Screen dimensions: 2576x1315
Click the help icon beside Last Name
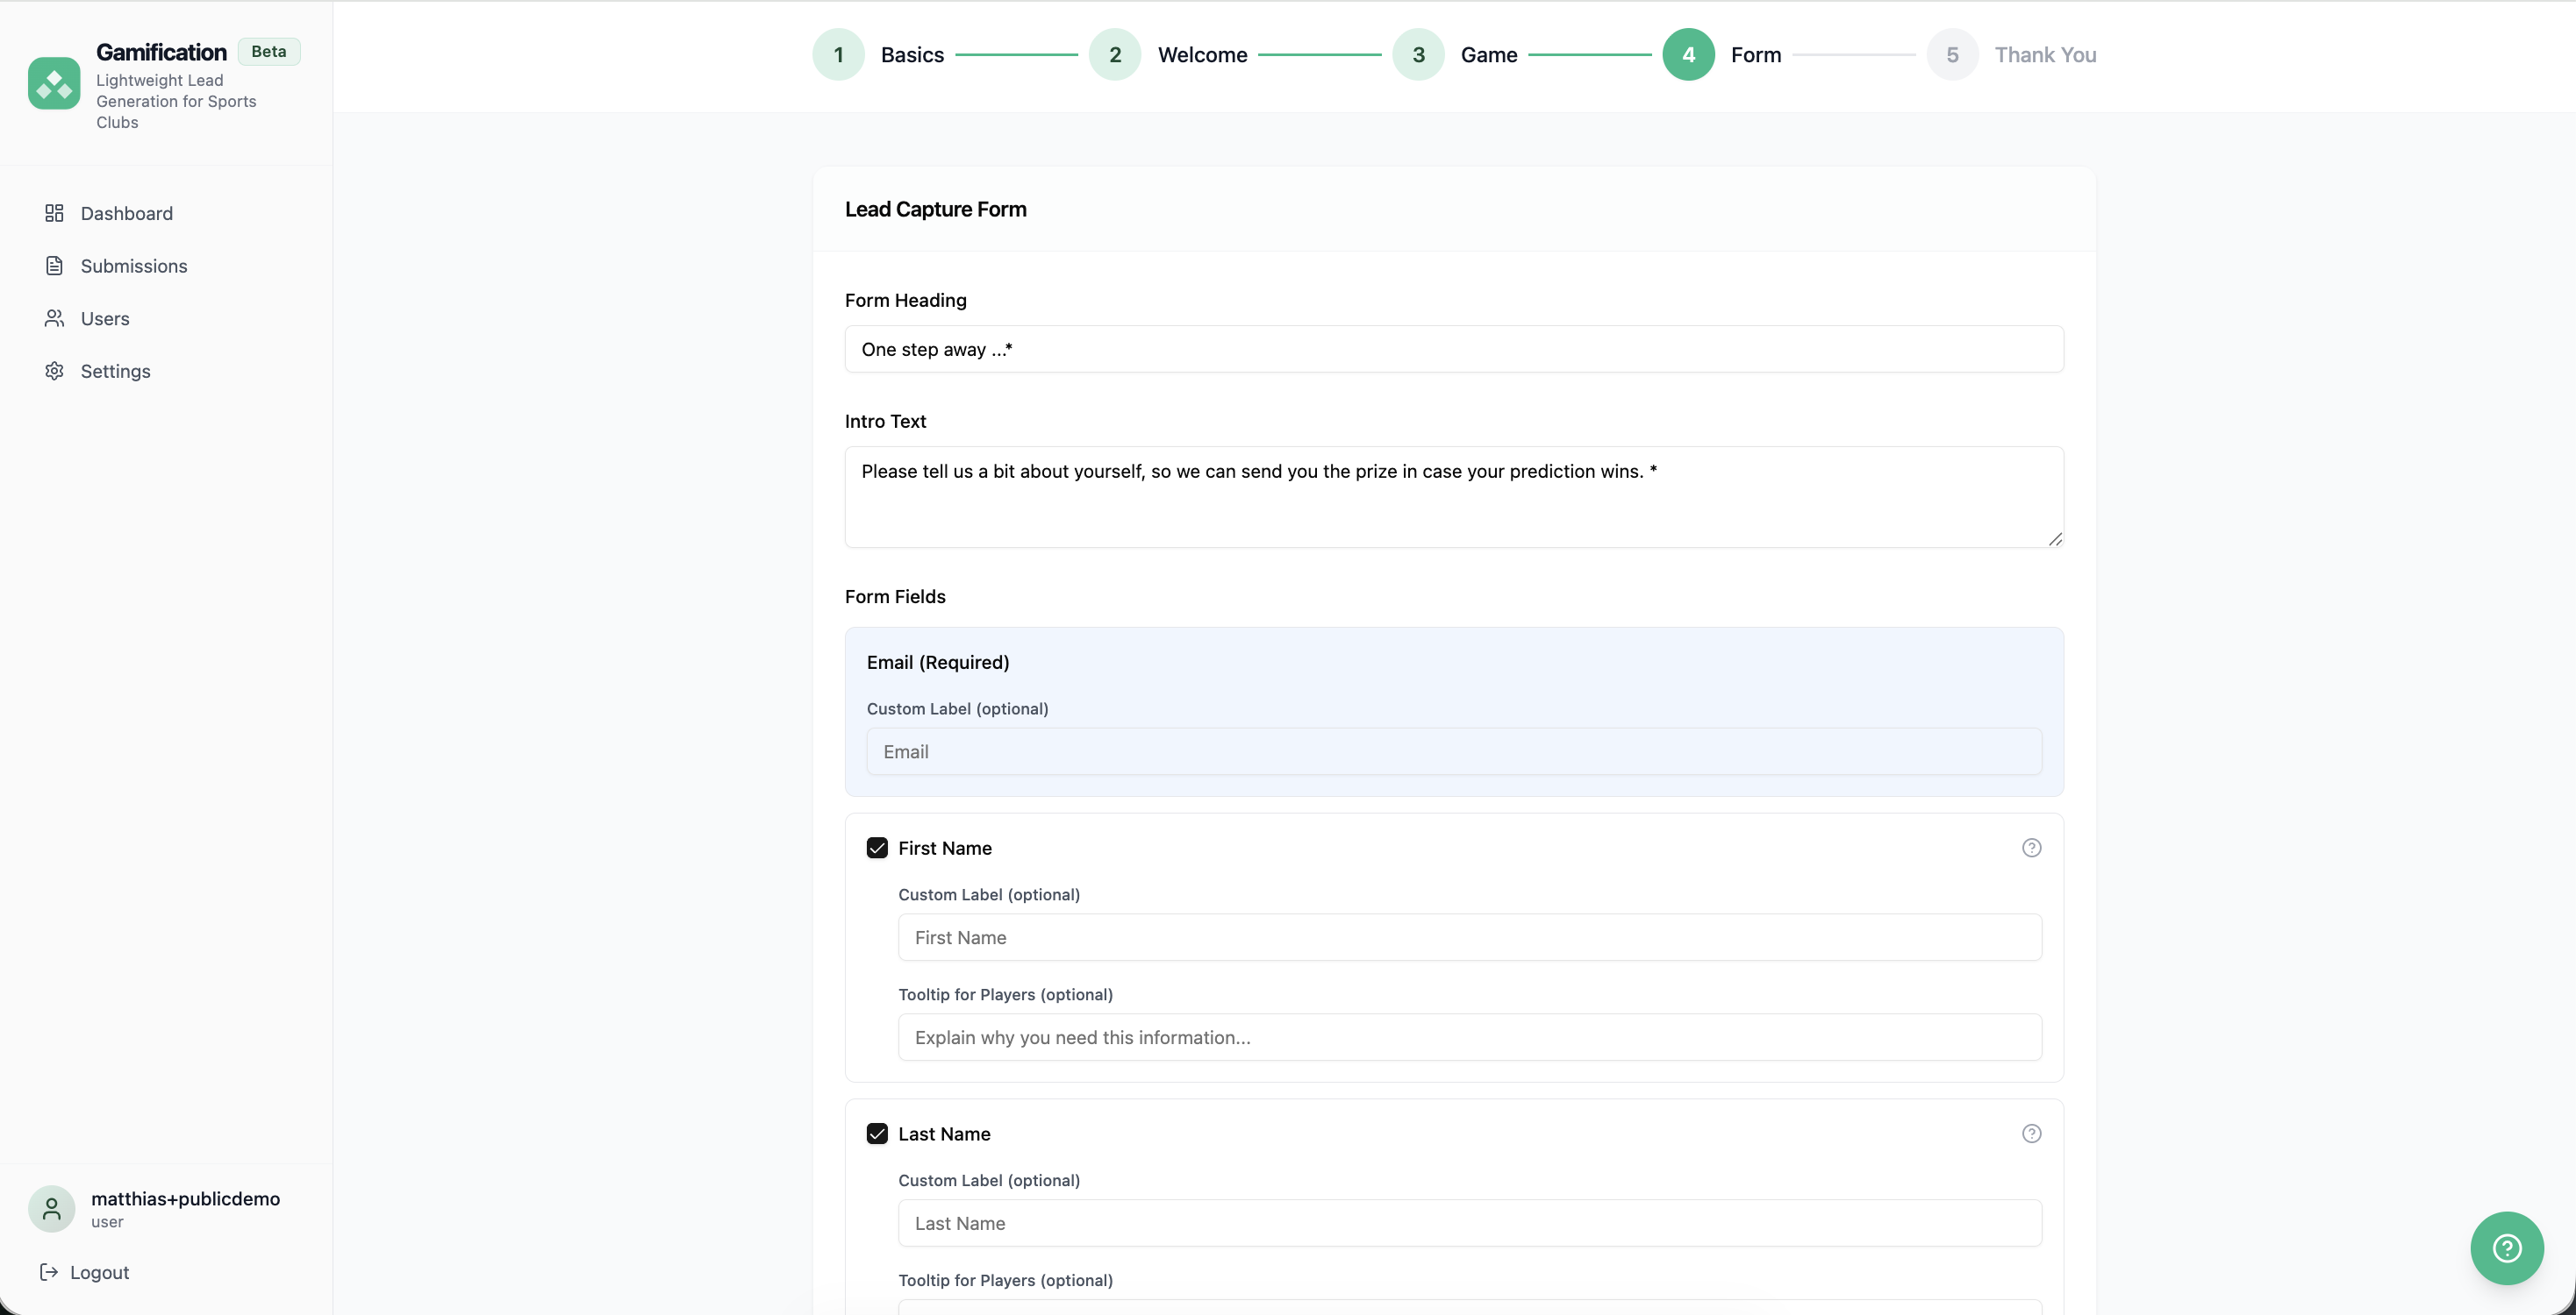(2031, 1134)
